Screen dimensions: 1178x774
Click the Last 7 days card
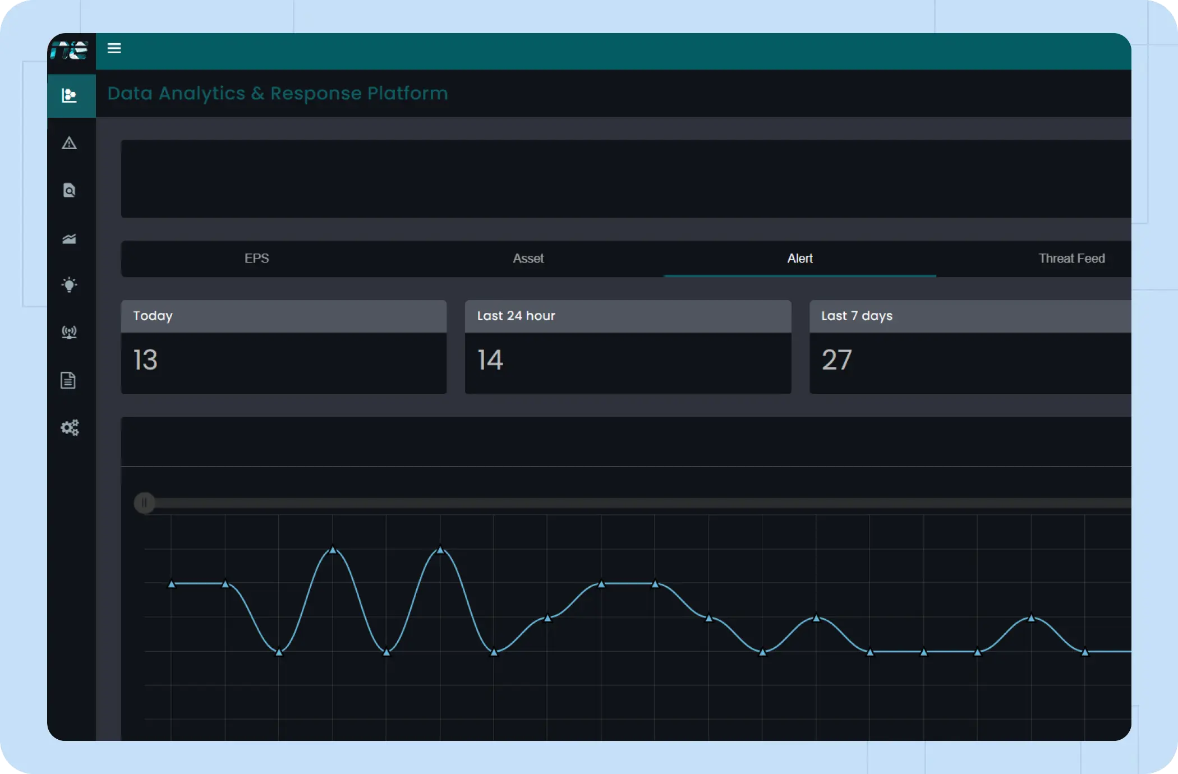969,347
